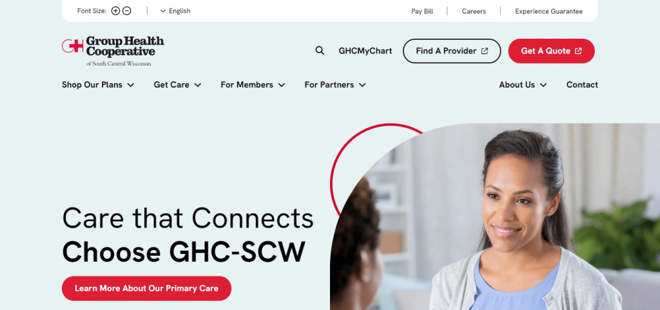This screenshot has width=660, height=310.
Task: Expand the For Members menu
Action: coord(253,85)
